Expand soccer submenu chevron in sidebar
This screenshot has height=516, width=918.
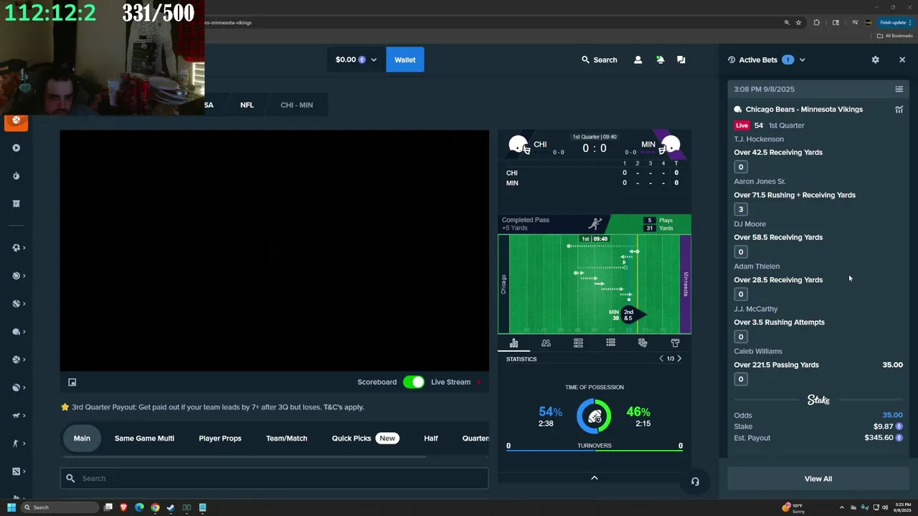click(x=24, y=248)
